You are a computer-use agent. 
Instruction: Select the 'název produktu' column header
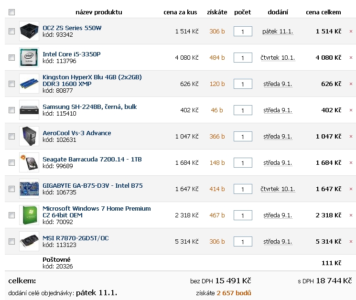99,12
